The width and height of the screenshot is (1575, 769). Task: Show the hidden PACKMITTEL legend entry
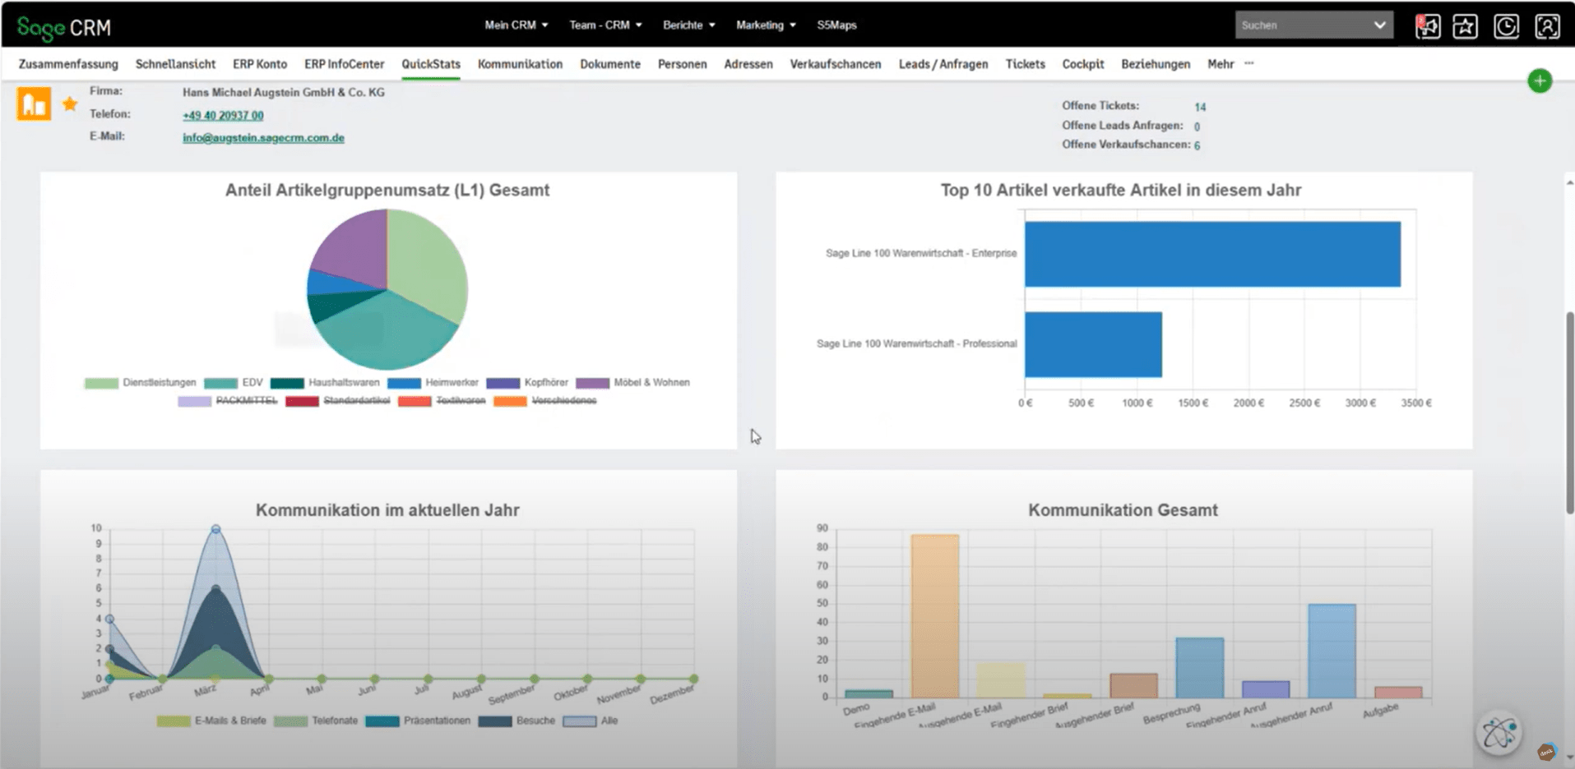coord(228,401)
